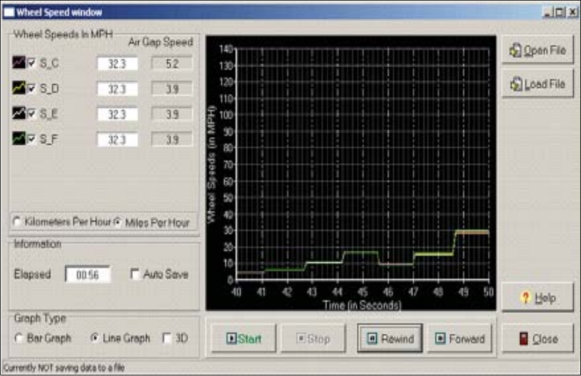Click the 'Time (in Seconds)' axis label
This screenshot has width=581, height=376.
pyautogui.click(x=362, y=305)
